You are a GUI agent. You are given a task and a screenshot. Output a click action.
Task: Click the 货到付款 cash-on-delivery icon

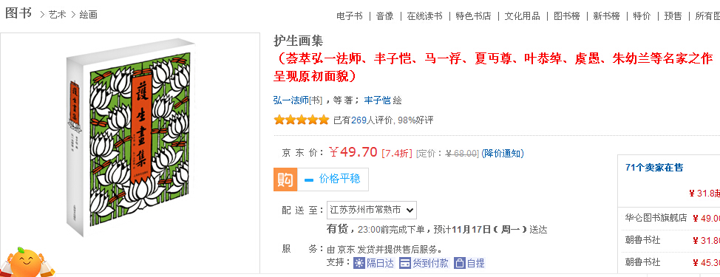tap(404, 263)
